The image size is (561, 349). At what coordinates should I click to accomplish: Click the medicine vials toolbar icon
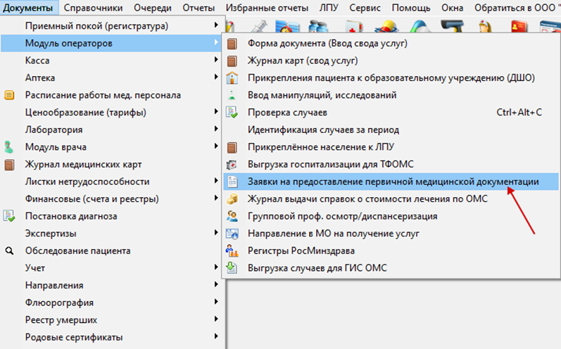click(318, 27)
